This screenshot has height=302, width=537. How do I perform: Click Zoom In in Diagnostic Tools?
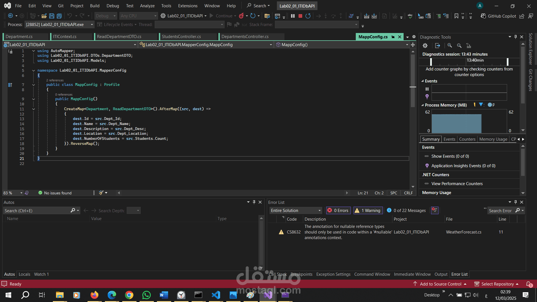(449, 46)
